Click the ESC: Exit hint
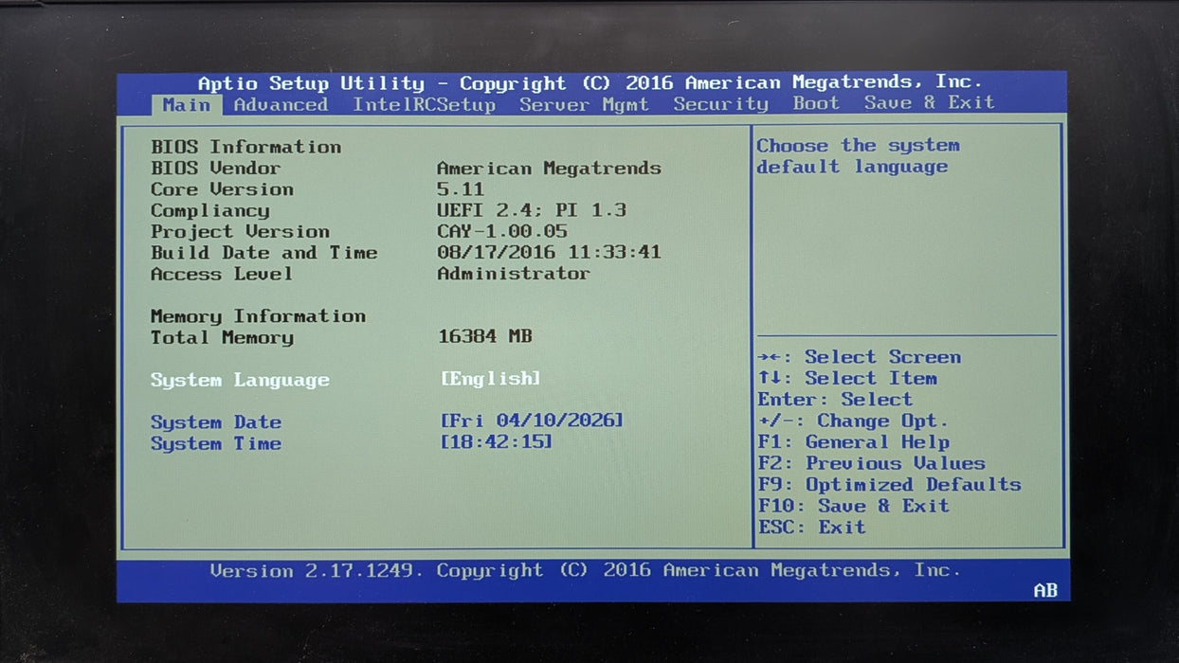 (x=812, y=527)
